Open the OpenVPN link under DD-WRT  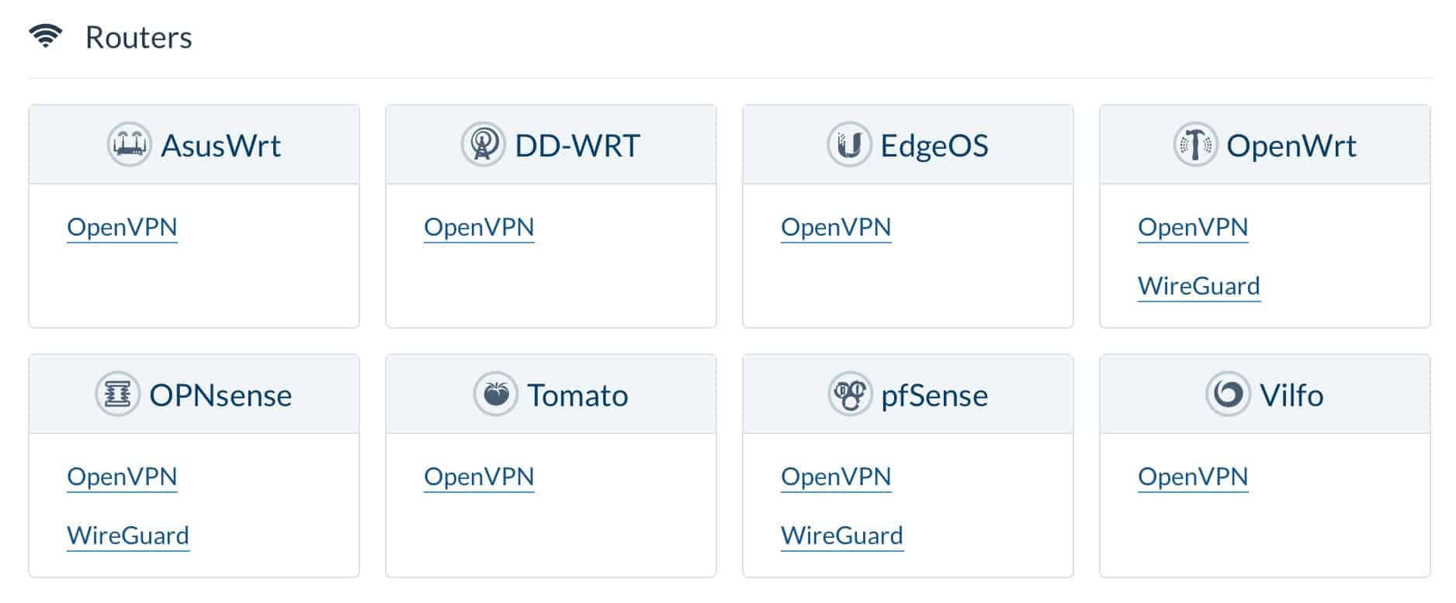(x=479, y=227)
